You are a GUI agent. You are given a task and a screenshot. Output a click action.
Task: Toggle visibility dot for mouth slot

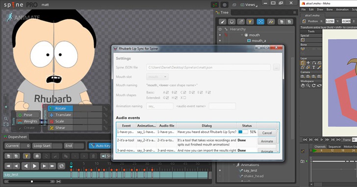click(220, 35)
